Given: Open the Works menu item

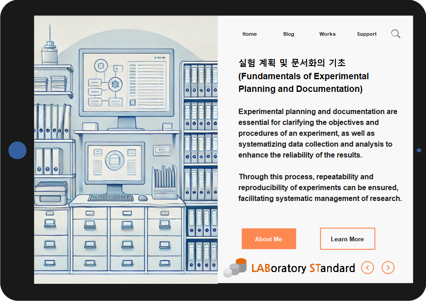Looking at the screenshot, I should (x=327, y=34).
